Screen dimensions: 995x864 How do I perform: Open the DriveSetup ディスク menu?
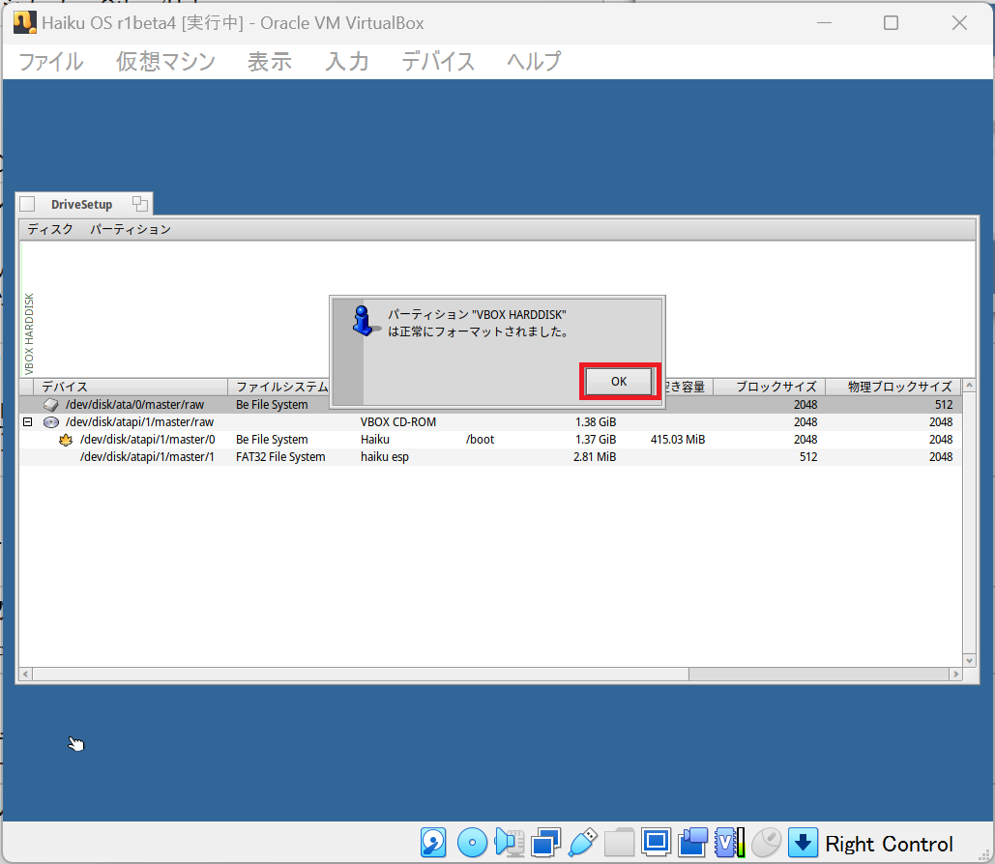pyautogui.click(x=50, y=229)
